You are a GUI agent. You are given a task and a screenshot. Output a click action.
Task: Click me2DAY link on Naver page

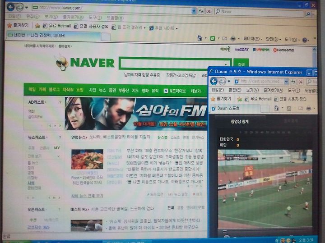pyautogui.click(x=241, y=50)
